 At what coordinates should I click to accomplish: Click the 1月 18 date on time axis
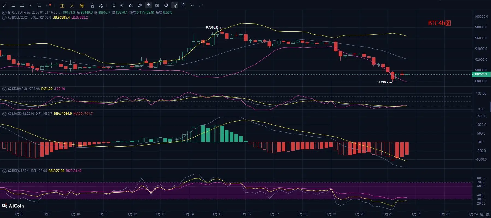302,214
